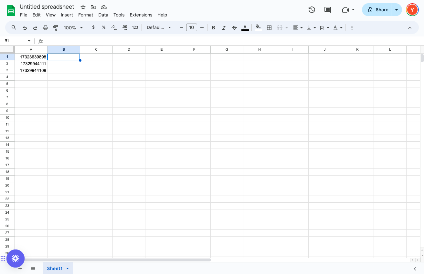Open text wrapping dropdown
This screenshot has width=424, height=274.
324,28
